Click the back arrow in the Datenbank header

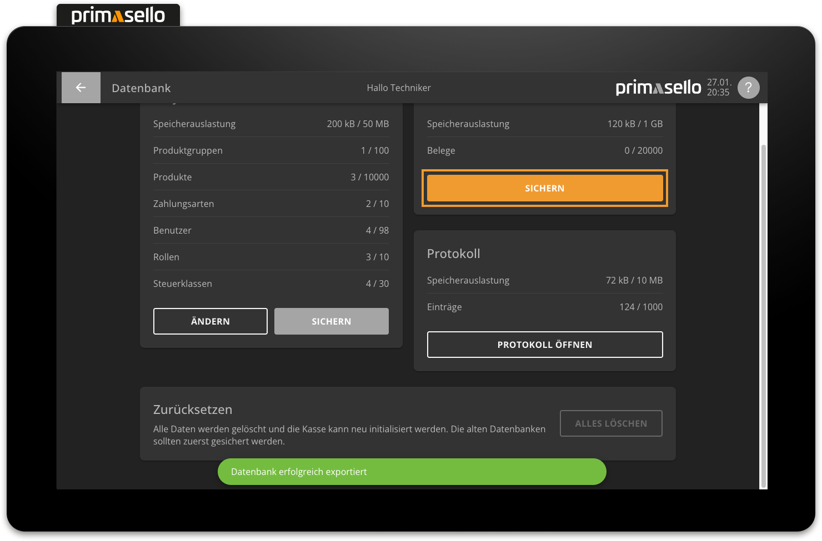[81, 87]
